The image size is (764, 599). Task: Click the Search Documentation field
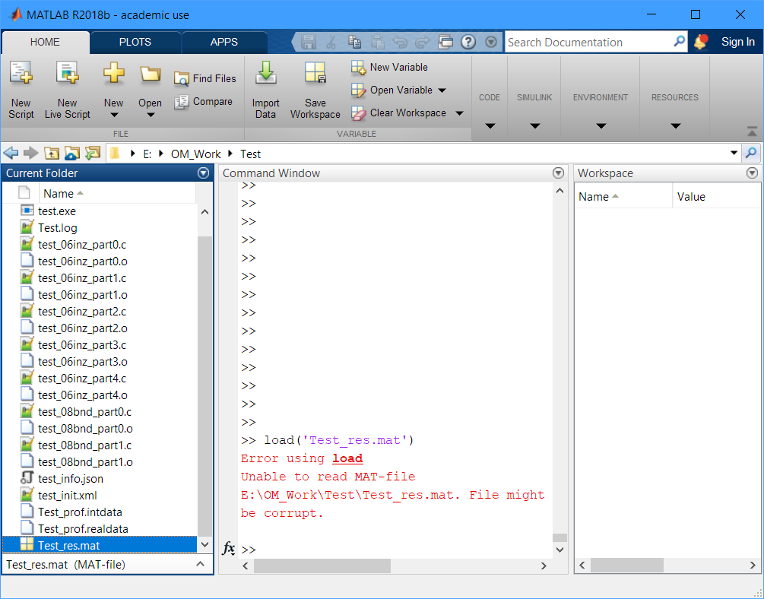click(x=588, y=42)
